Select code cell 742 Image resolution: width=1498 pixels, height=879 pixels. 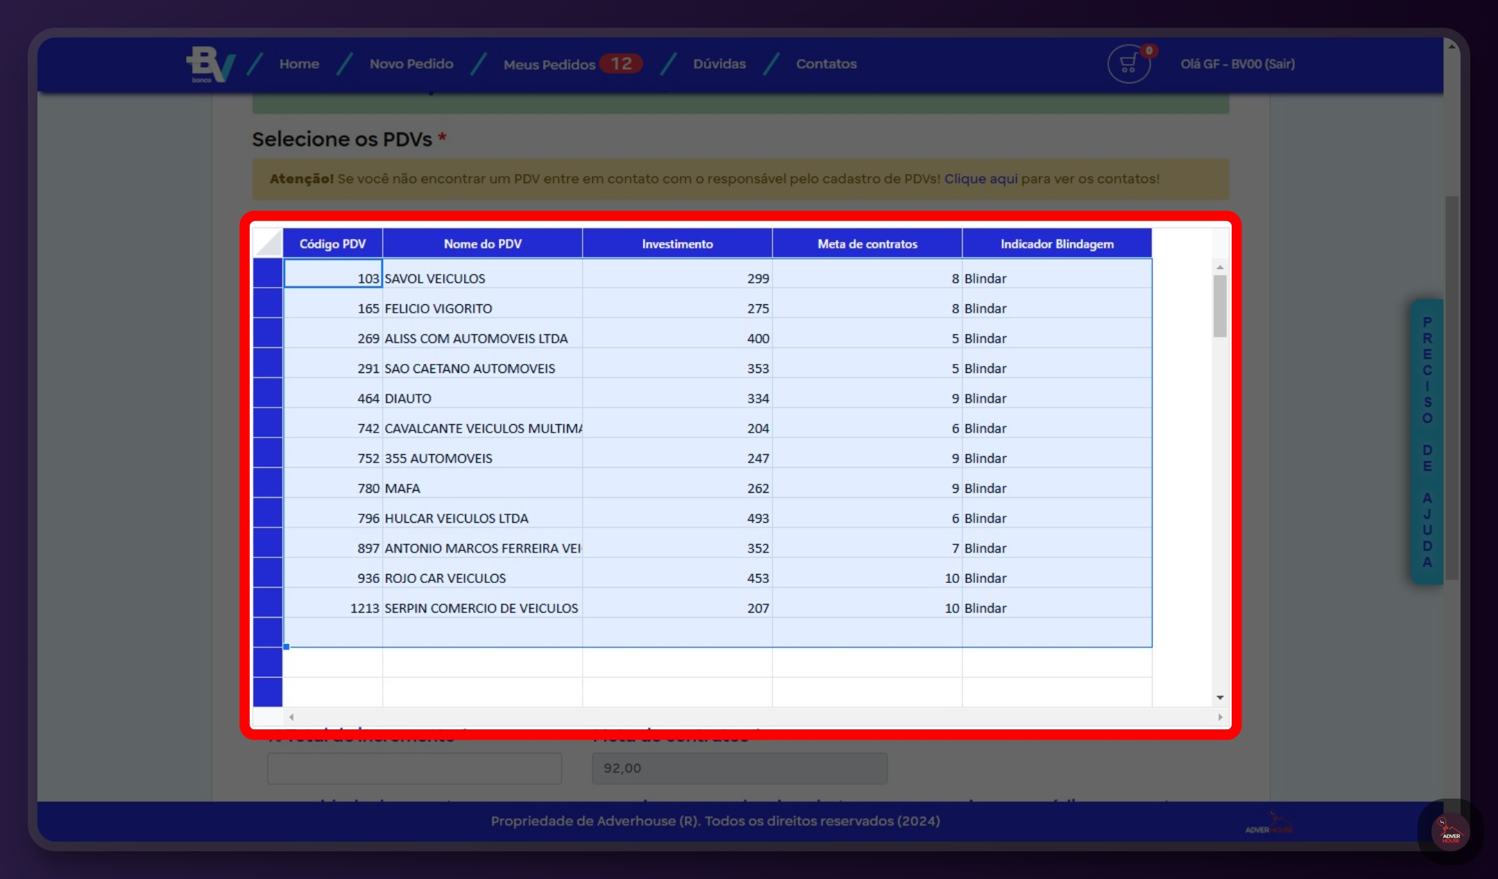click(333, 423)
